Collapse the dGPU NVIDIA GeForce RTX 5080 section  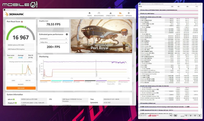139,17
